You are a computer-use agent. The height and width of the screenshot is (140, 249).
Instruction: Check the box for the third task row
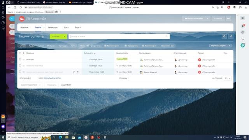coord(20,72)
